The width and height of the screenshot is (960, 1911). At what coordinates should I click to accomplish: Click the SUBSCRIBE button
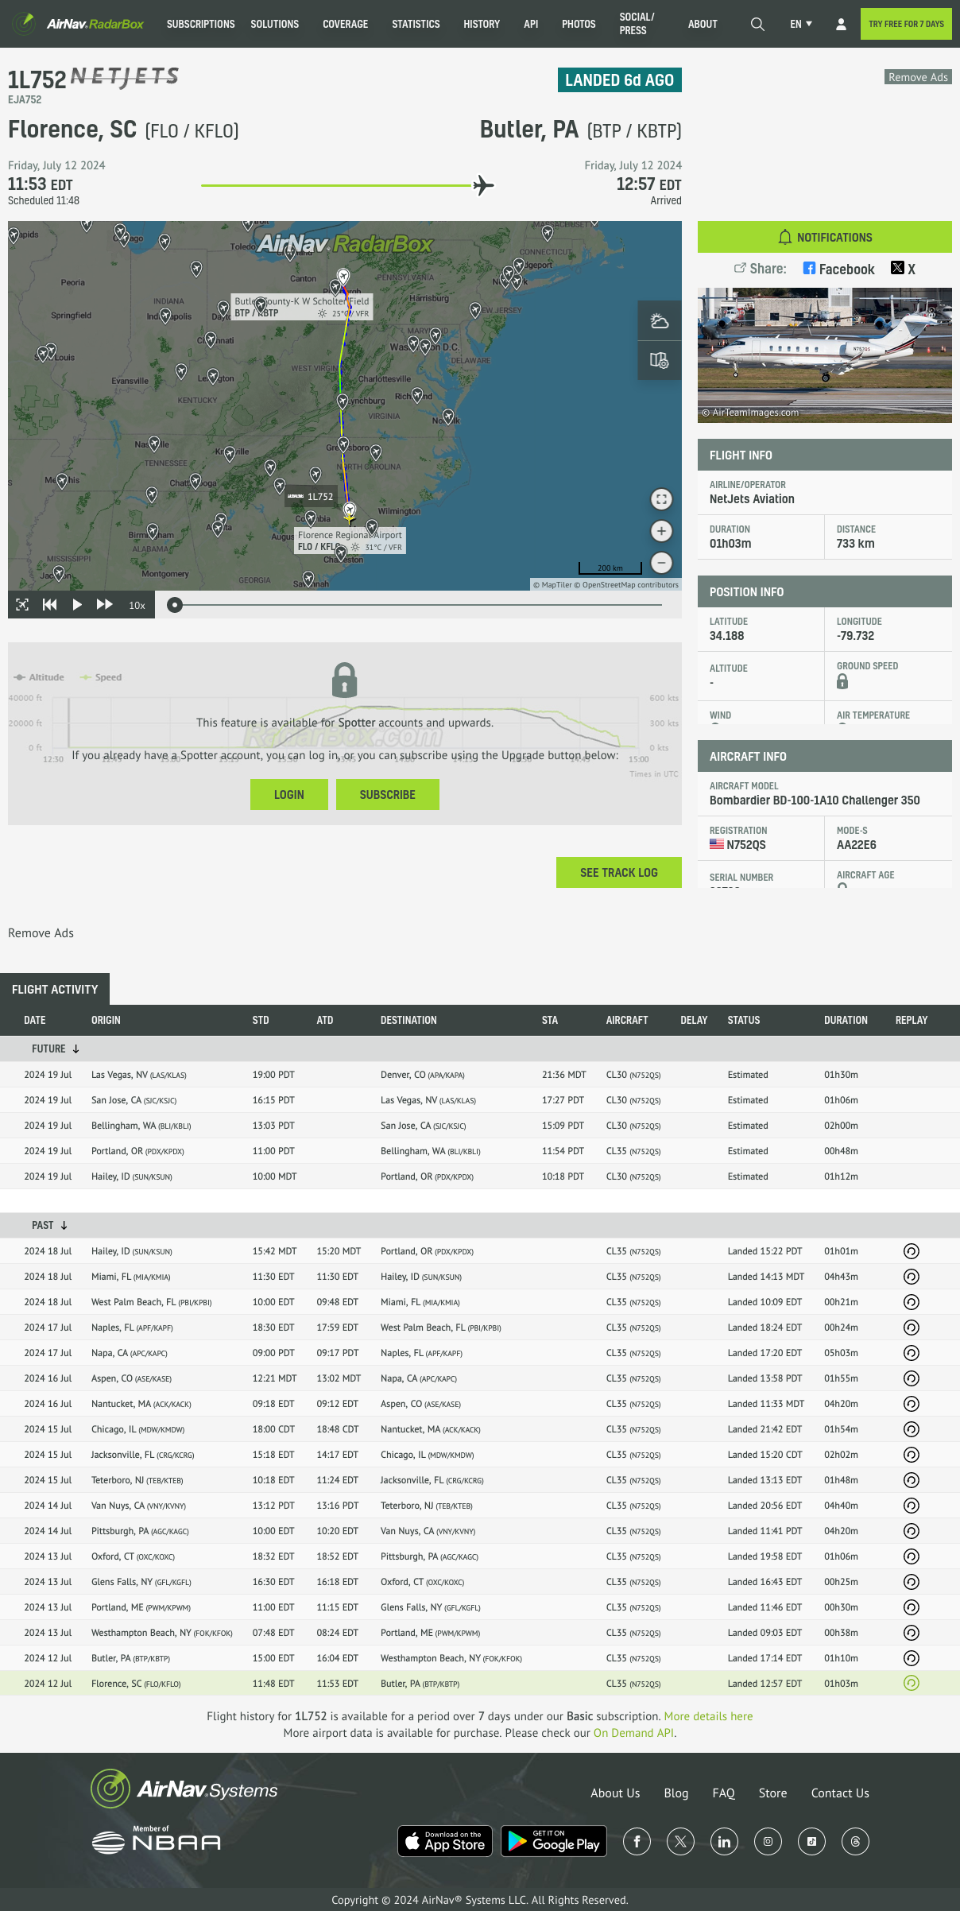pos(388,794)
